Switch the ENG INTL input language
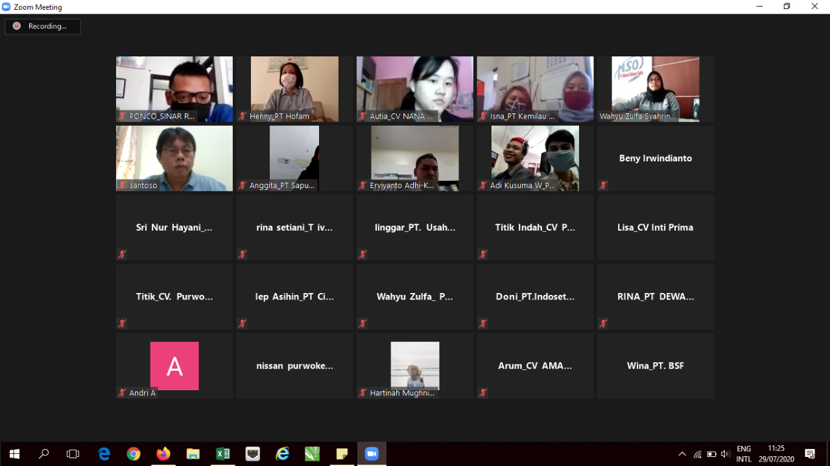This screenshot has width=830, height=466. (744, 454)
